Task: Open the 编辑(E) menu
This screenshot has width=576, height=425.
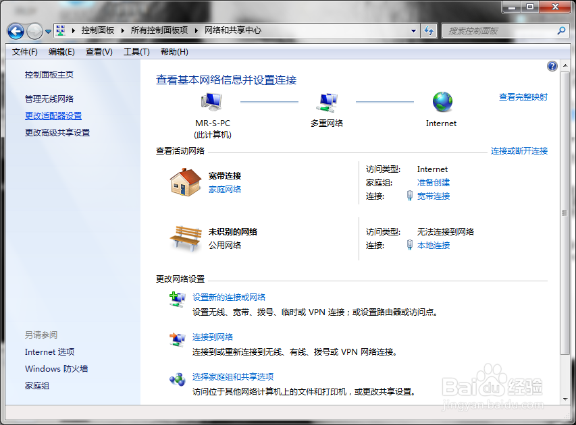Action: point(61,52)
